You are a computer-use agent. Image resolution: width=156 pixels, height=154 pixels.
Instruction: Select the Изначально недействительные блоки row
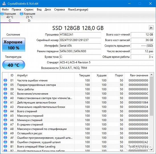76,107
